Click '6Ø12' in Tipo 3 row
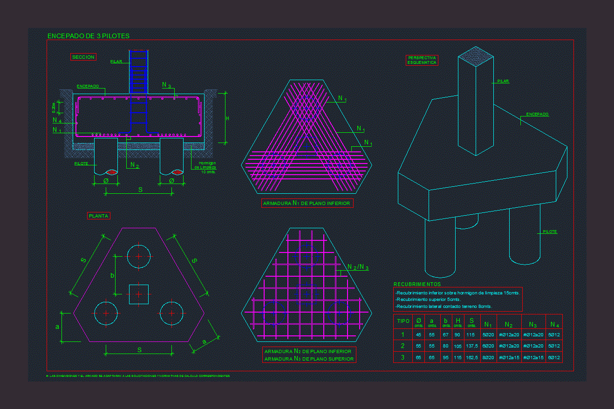This screenshot has height=409, width=614. tap(554, 358)
